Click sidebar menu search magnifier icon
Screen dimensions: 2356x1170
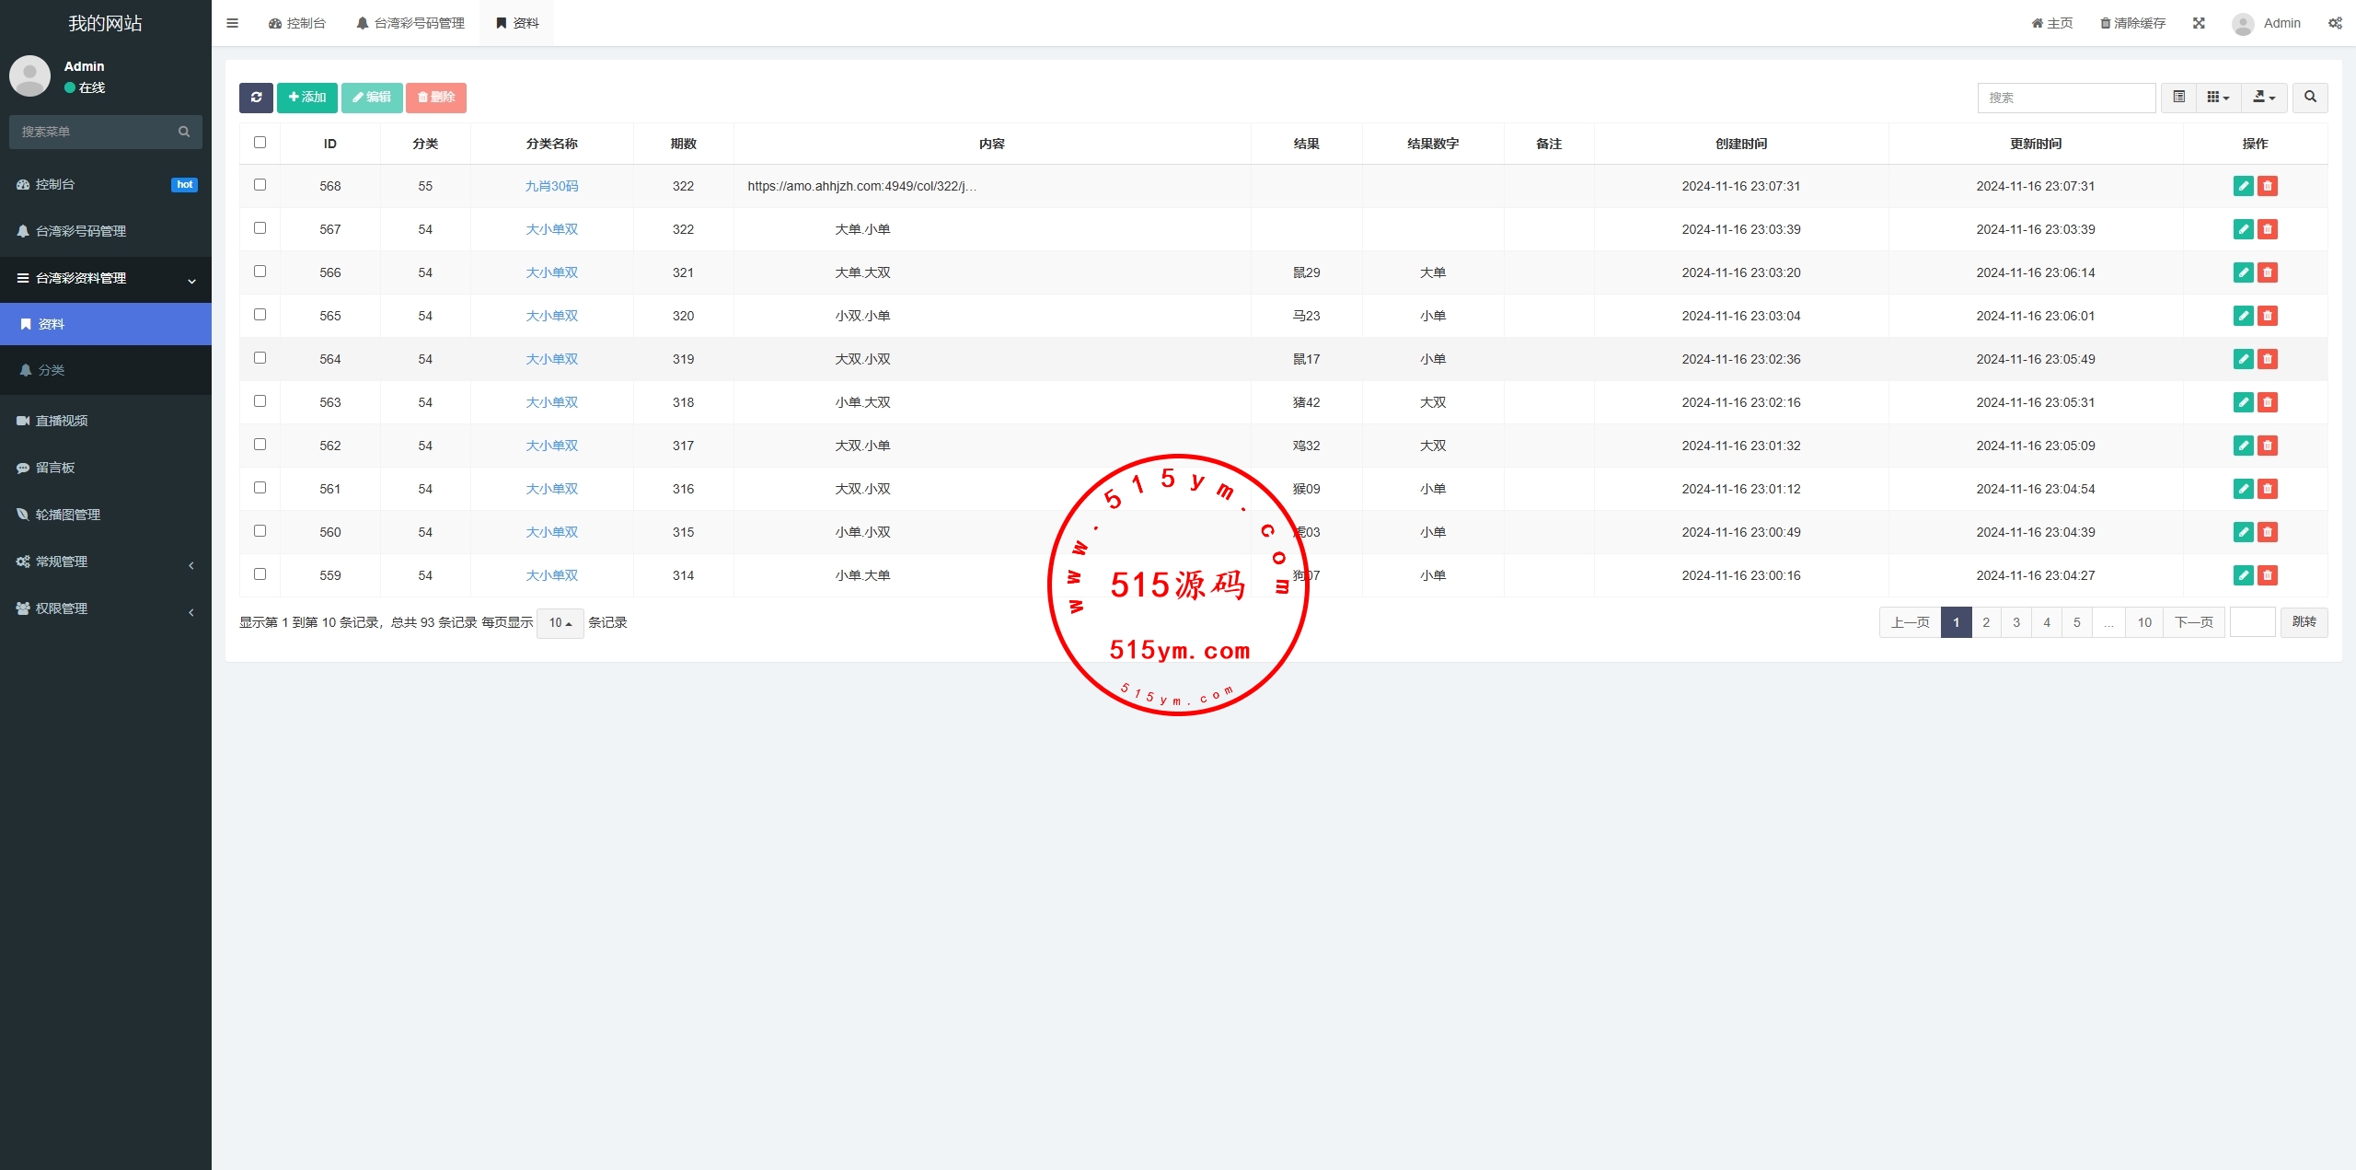(184, 132)
